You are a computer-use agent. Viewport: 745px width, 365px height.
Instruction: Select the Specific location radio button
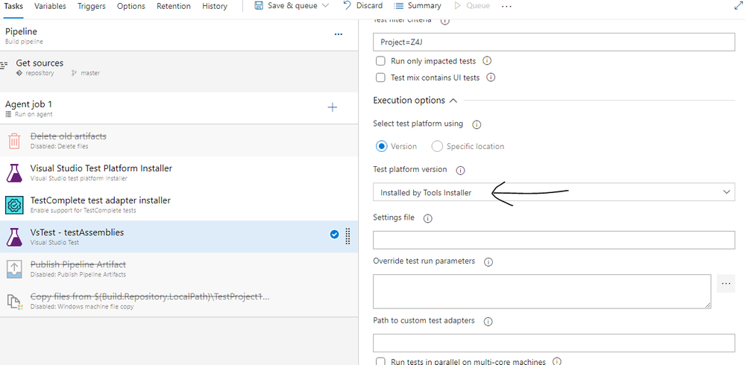437,147
